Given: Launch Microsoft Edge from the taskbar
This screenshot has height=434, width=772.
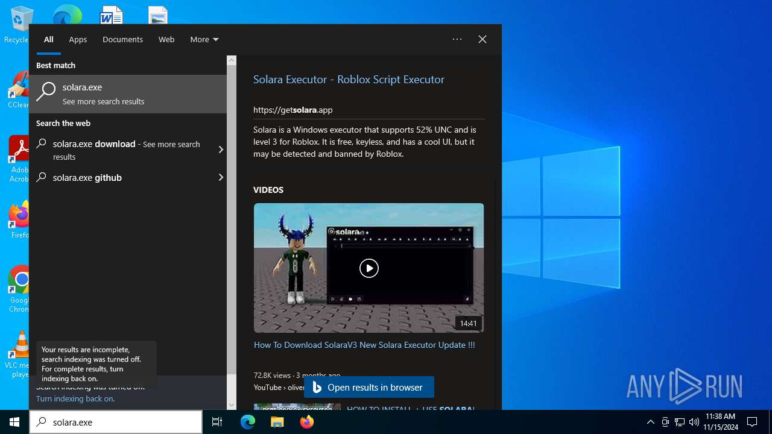Looking at the screenshot, I should 248,422.
